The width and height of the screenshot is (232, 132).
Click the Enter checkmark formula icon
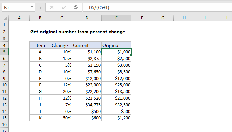click(64, 7)
